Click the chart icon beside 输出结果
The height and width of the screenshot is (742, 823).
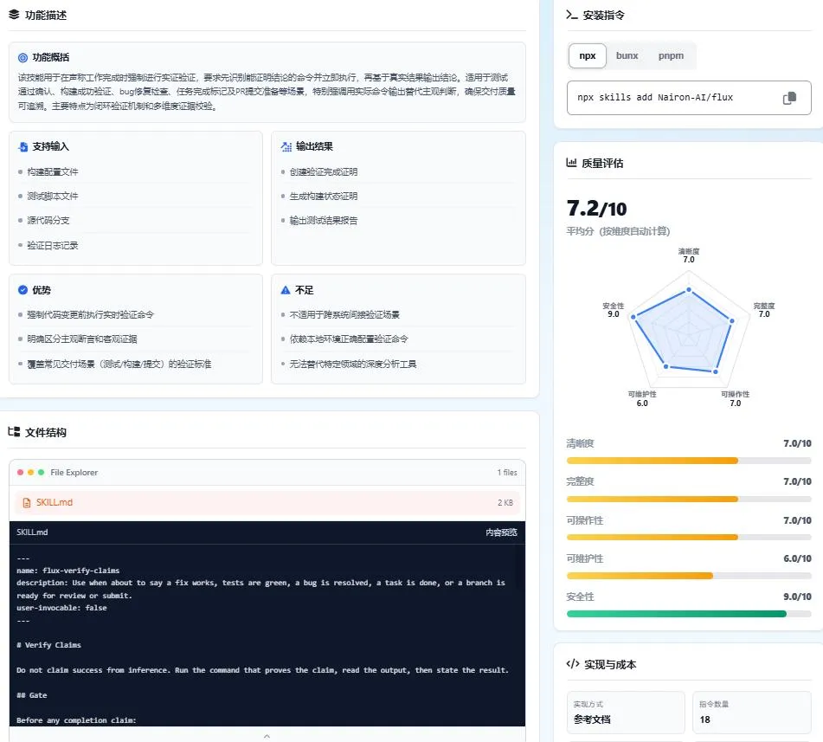pos(286,146)
